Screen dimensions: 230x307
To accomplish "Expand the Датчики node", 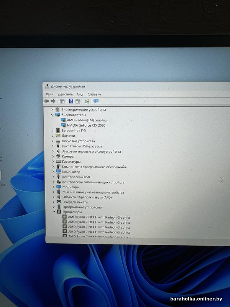I will click(53, 135).
